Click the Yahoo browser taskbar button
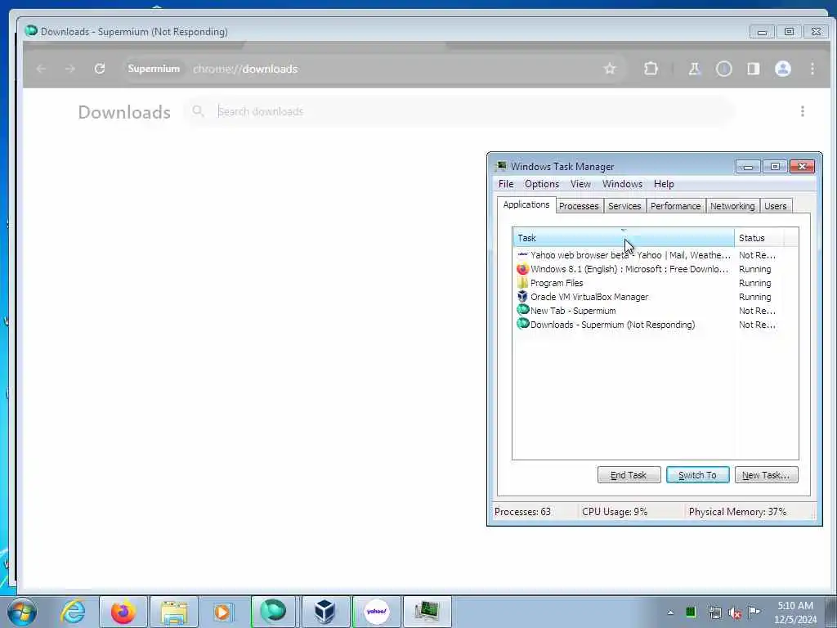The height and width of the screenshot is (628, 837). 376,612
